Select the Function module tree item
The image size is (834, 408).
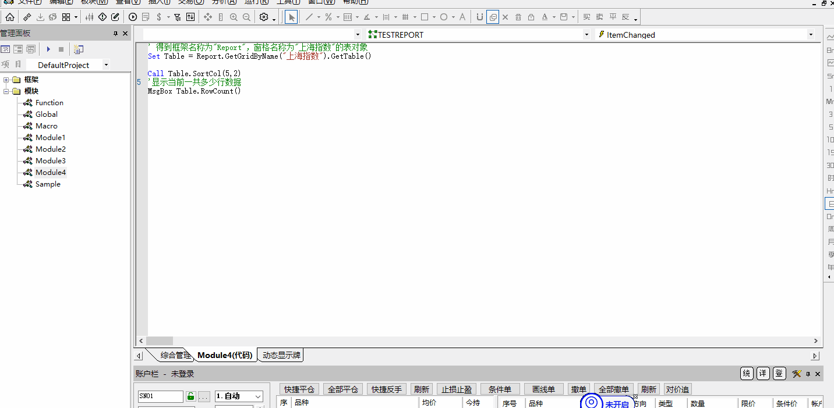coord(50,103)
